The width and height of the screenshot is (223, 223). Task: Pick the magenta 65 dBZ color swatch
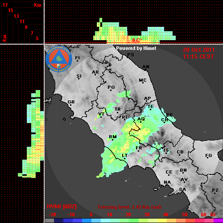tap(218, 221)
